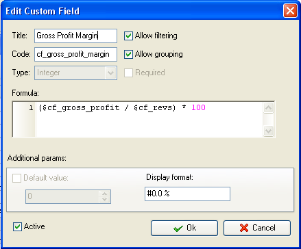Click the red X icon on Cancel
Screen dimensions: 301x249
pyautogui.click(x=244, y=228)
